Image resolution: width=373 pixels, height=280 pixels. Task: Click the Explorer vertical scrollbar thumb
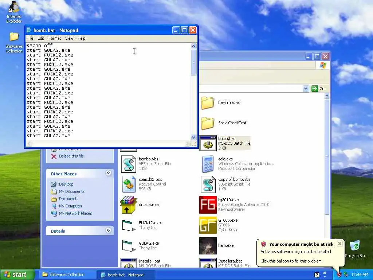[327, 157]
